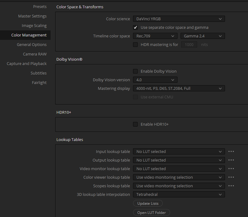Viewport: 248px width, 217px height.
Task: Open browse options for Output lookup table
Action: pyautogui.click(x=231, y=160)
